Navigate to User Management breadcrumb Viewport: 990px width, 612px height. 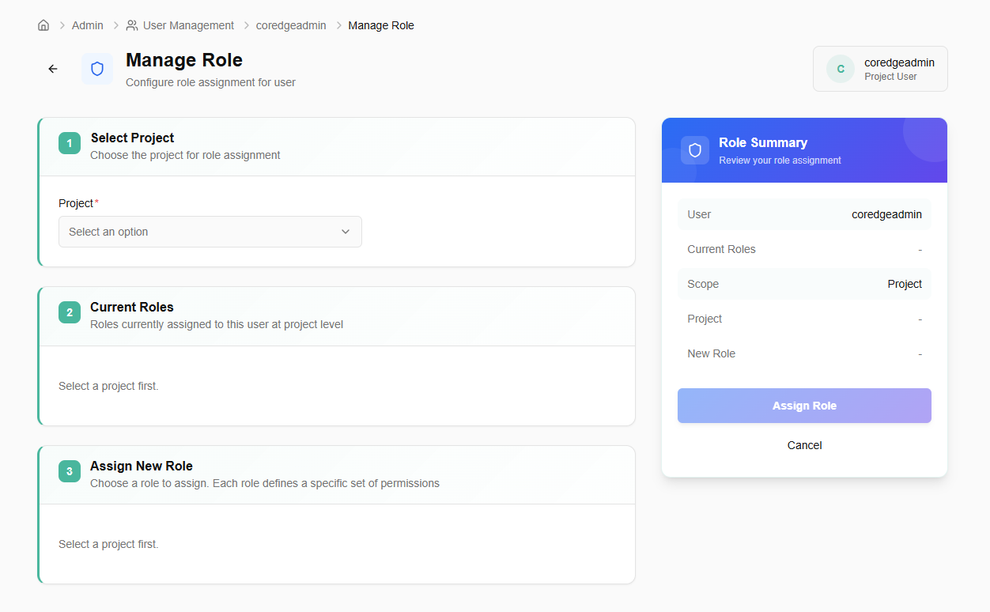click(188, 25)
